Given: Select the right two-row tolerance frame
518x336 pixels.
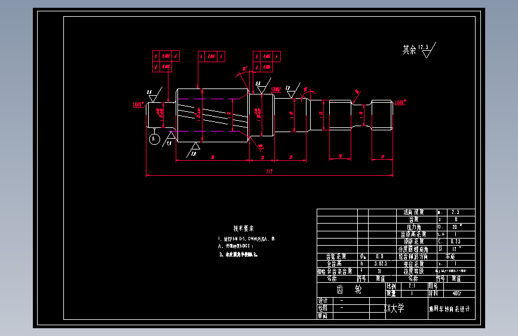Looking at the screenshot, I should pyautogui.click(x=266, y=62).
